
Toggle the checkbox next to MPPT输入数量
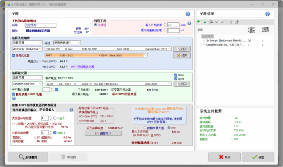(x=57, y=90)
